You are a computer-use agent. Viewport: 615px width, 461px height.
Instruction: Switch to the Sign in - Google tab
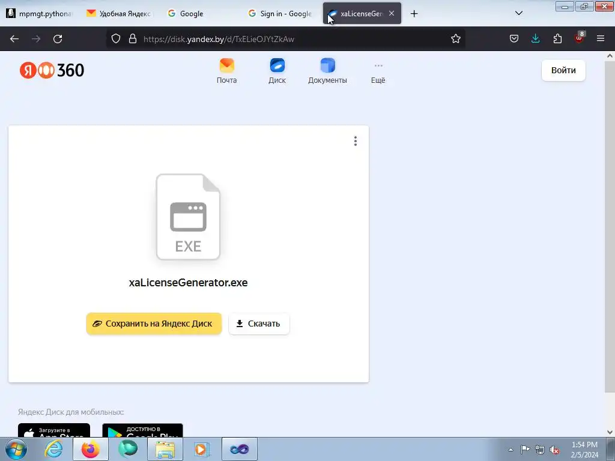[281, 14]
